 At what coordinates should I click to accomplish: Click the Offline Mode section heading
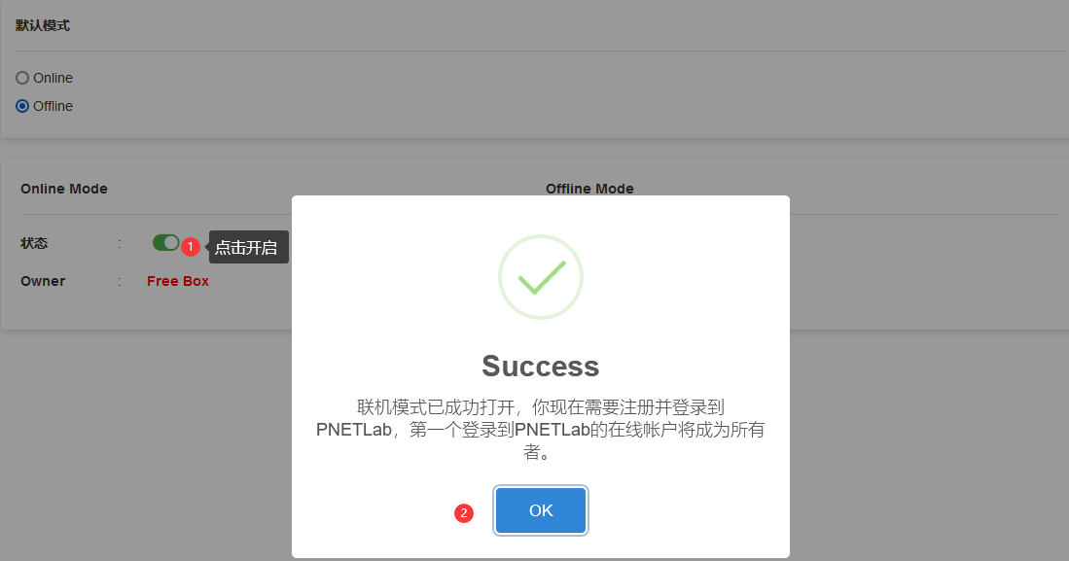click(x=589, y=189)
